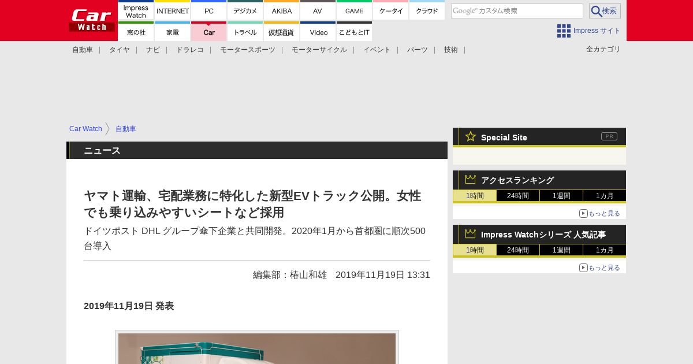Go to the 技術 category
The height and width of the screenshot is (364, 693).
(451, 50)
